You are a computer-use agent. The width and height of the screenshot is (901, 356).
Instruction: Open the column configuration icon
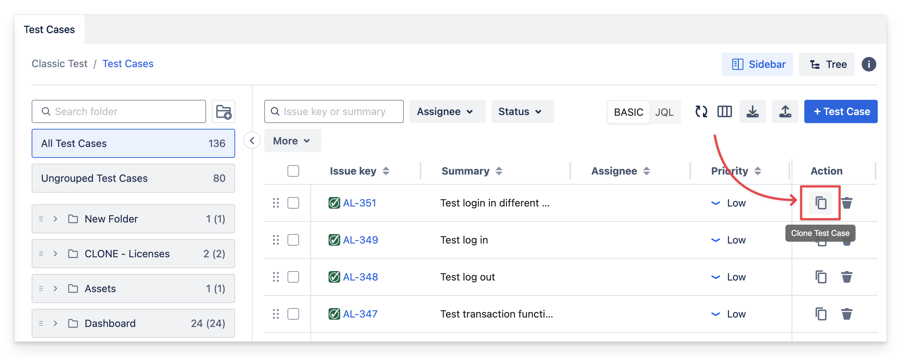click(x=724, y=112)
